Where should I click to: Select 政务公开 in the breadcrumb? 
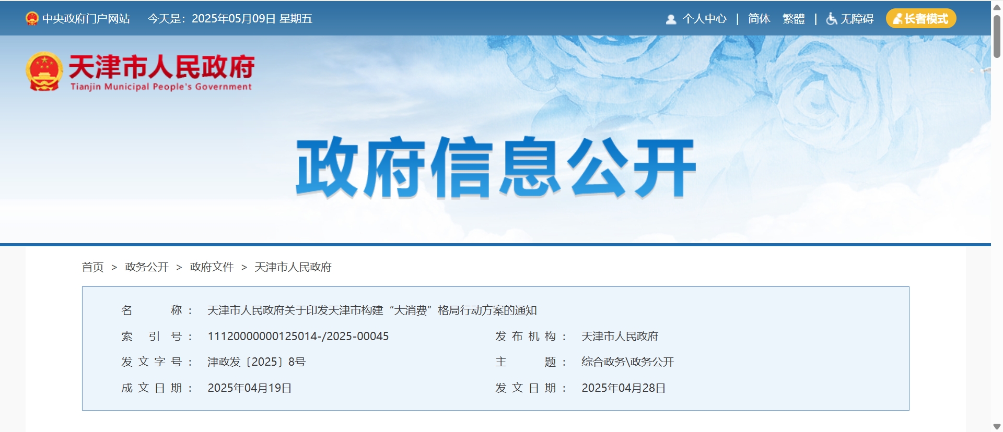[x=146, y=267]
